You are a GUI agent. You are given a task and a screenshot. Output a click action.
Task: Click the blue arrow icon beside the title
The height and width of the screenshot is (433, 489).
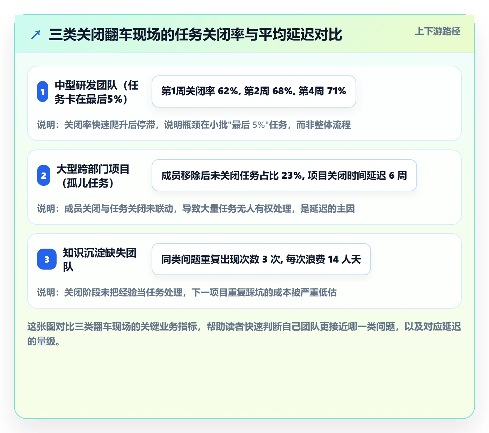(36, 35)
